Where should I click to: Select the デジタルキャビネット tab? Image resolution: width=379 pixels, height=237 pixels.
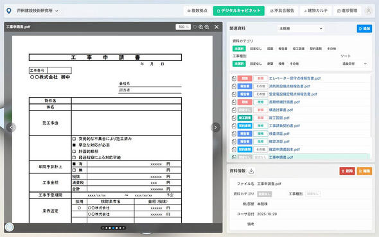point(238,11)
